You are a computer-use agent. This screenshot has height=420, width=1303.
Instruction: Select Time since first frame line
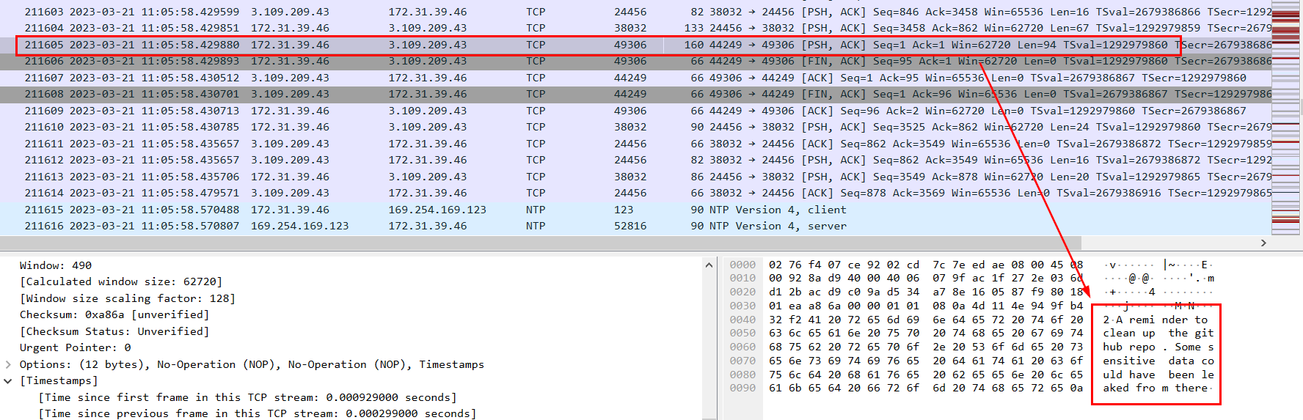pyautogui.click(x=247, y=397)
